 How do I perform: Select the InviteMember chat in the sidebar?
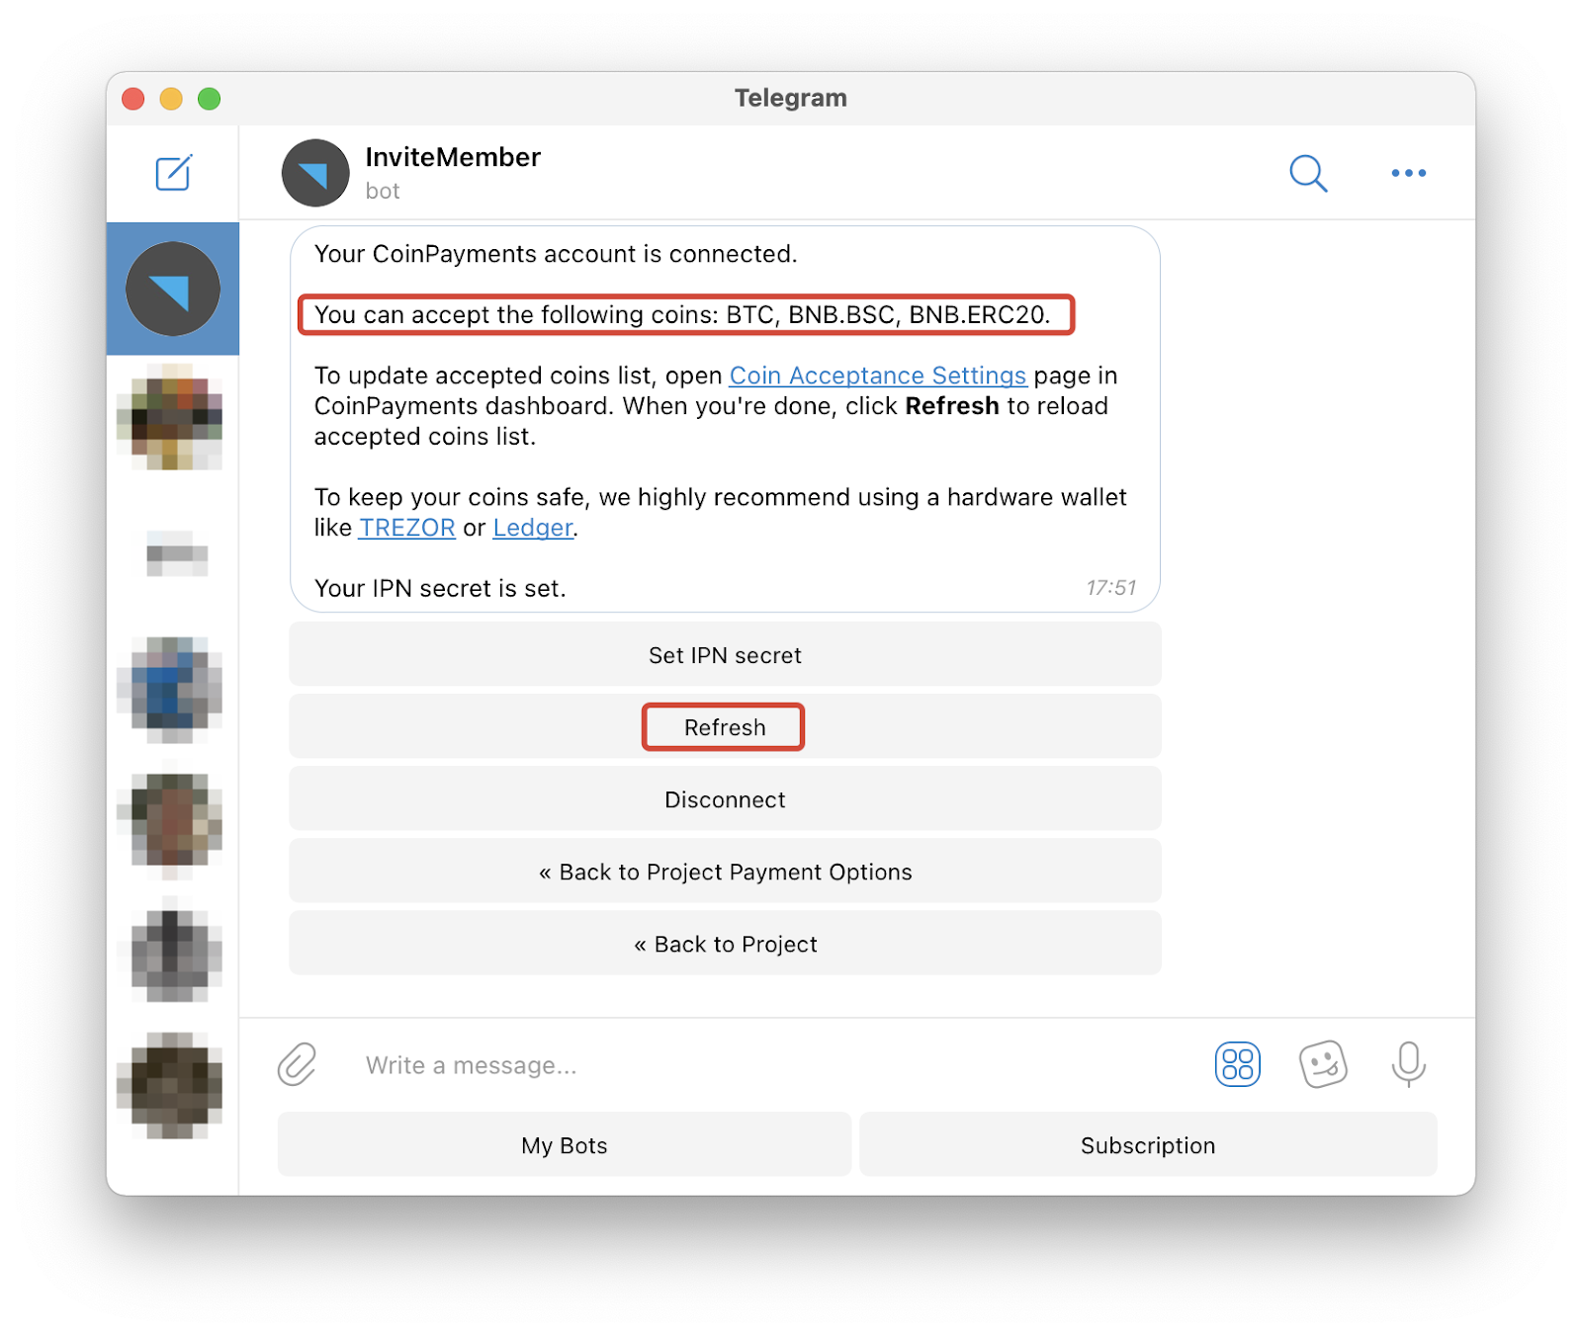[x=173, y=289]
